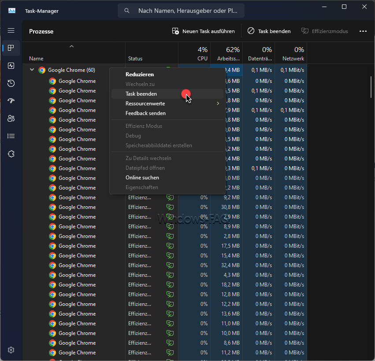Select Chrome process using 8,9 MB
This screenshot has height=361, width=375.
coord(165,227)
